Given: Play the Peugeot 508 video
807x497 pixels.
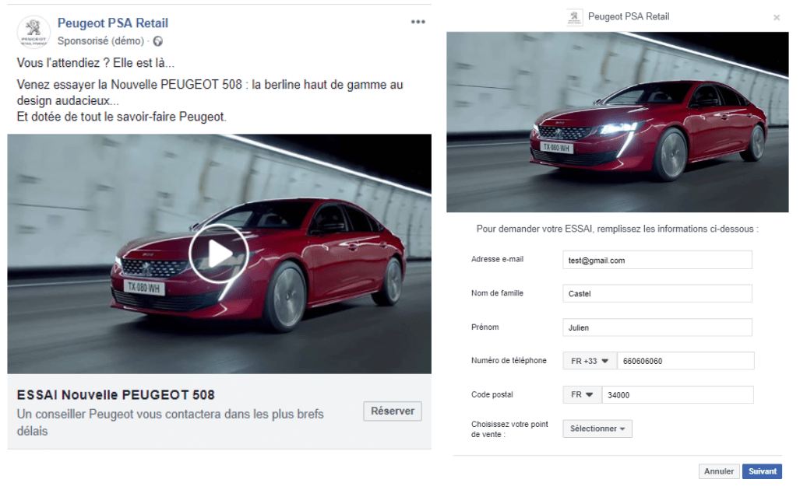Looking at the screenshot, I should (x=218, y=254).
